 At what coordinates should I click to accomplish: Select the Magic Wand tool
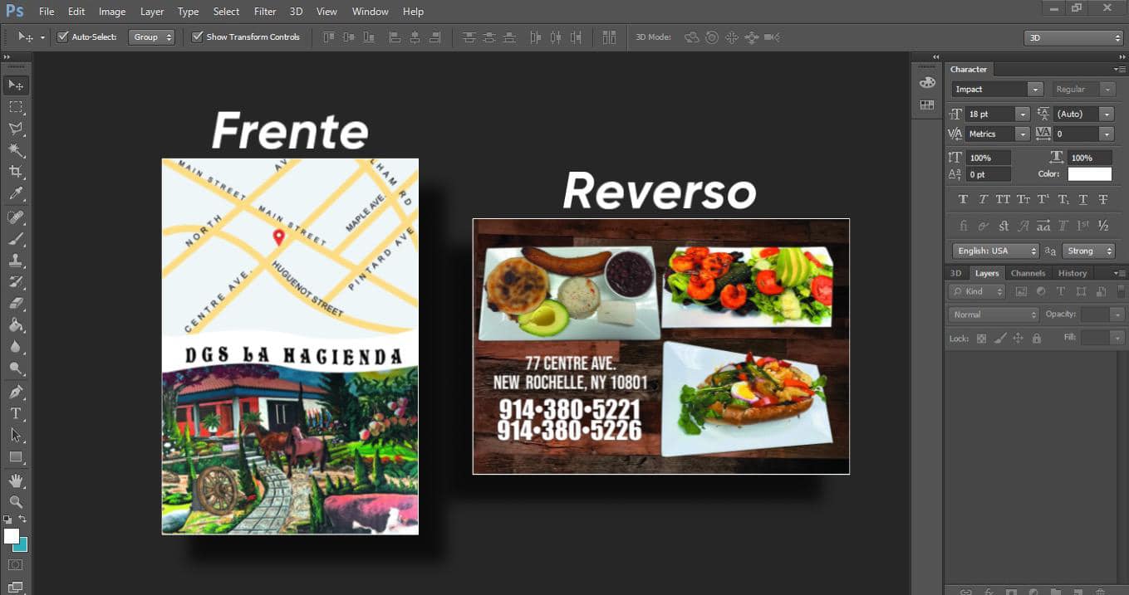click(16, 150)
